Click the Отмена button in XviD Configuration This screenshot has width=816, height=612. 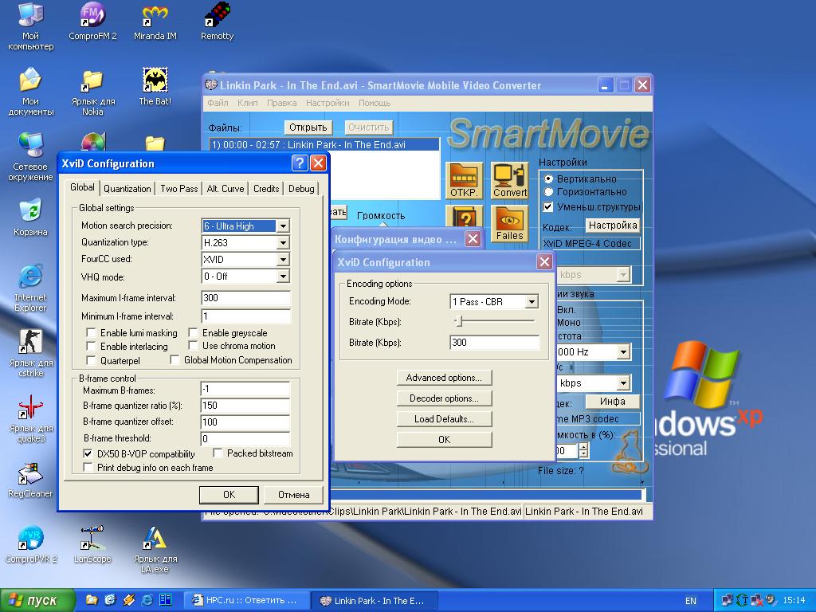[293, 495]
